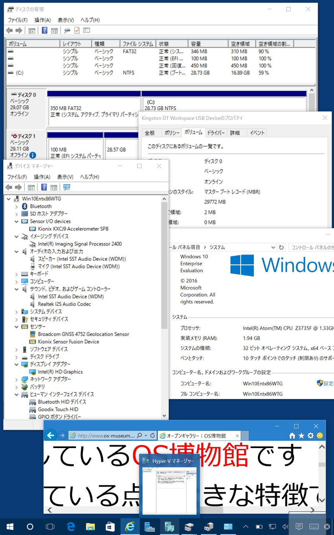Open Internet Explorer tools gear icon

pos(311,436)
